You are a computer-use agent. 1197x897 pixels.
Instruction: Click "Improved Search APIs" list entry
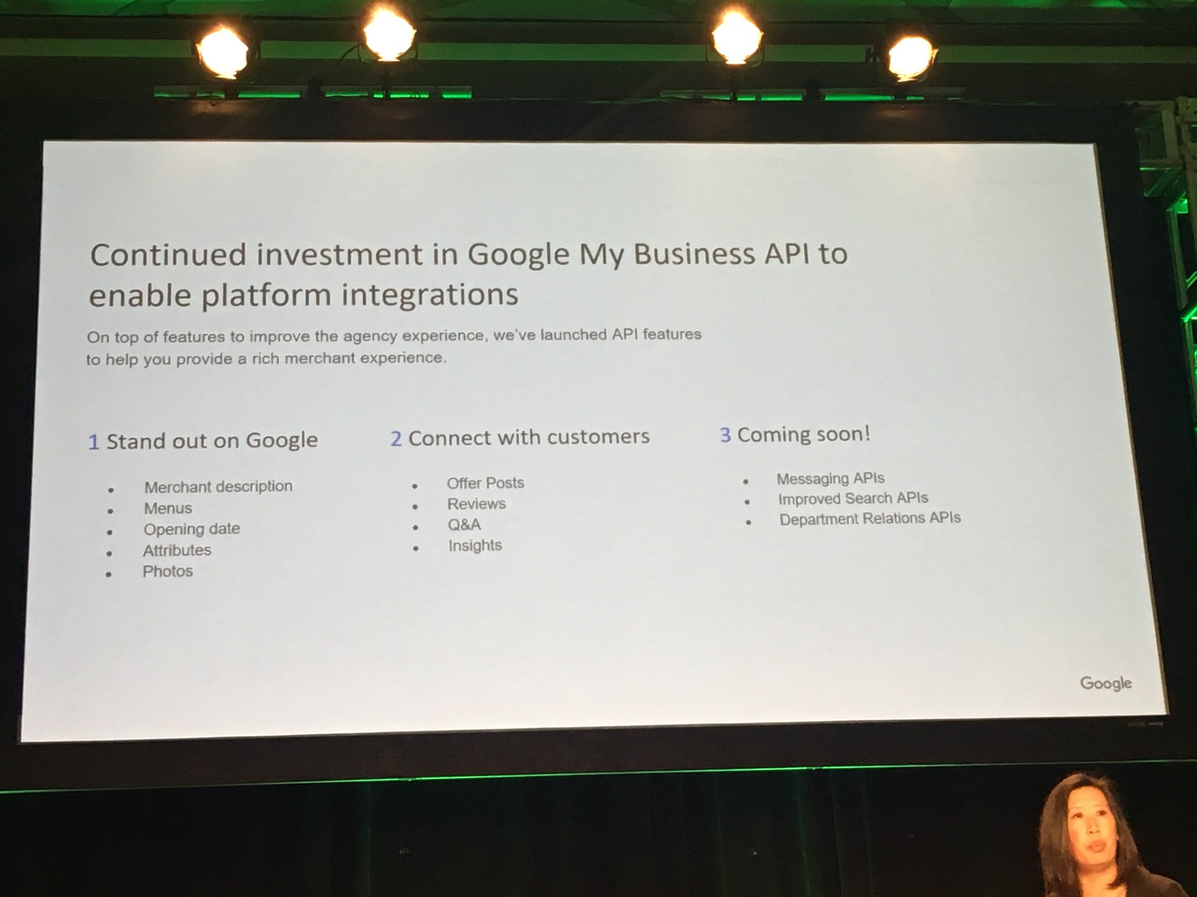click(x=852, y=498)
